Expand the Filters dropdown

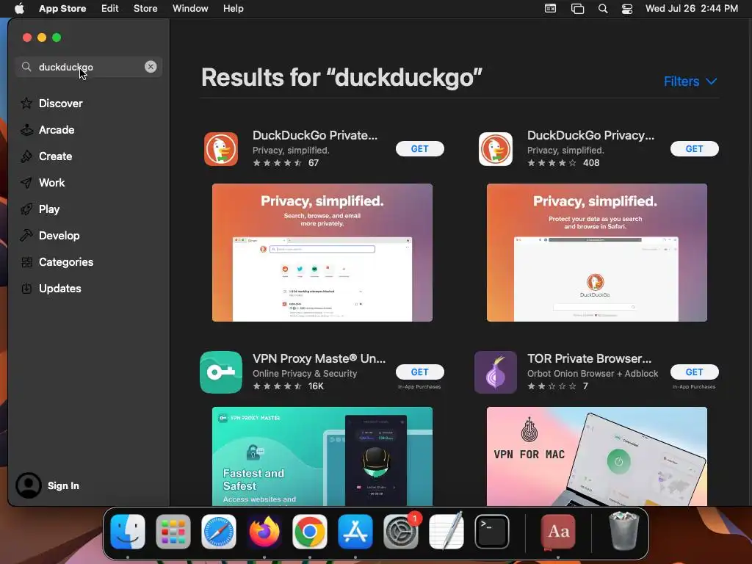[690, 81]
